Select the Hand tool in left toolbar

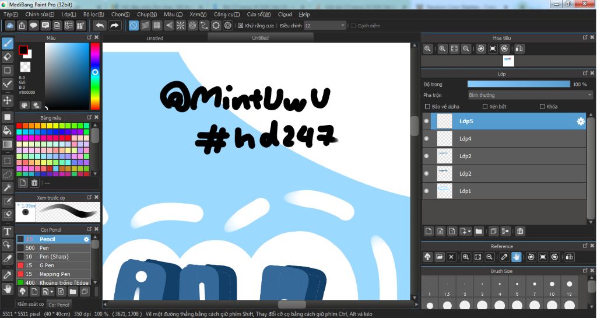point(7,289)
